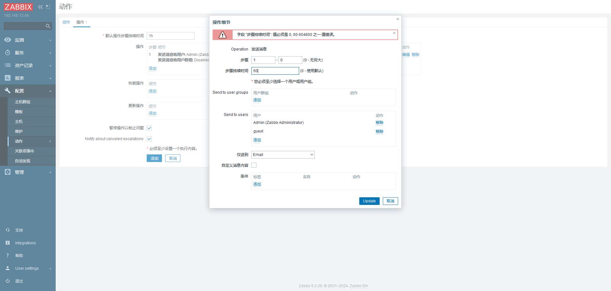Screen dimensions: 611x291
Task: Toggle Notify about canceled escalations checkbox
Action: pos(149,139)
